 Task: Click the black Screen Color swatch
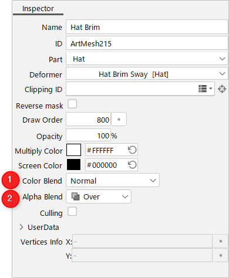point(73,165)
